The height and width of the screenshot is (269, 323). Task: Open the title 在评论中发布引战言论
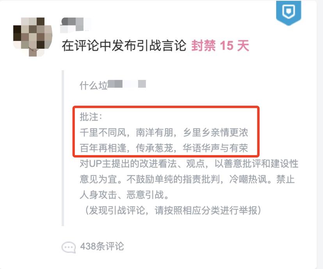[x=124, y=46]
